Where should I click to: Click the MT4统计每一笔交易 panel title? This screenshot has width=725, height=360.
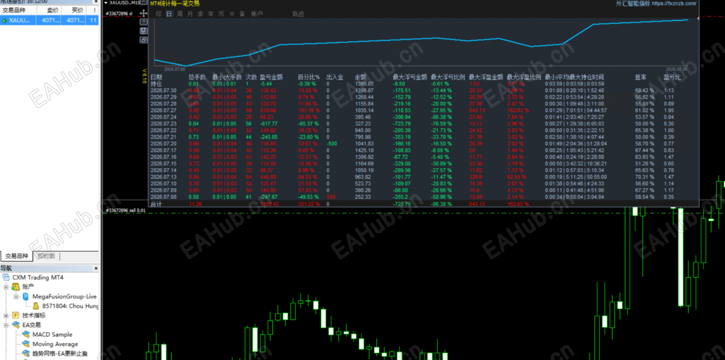click(x=175, y=3)
